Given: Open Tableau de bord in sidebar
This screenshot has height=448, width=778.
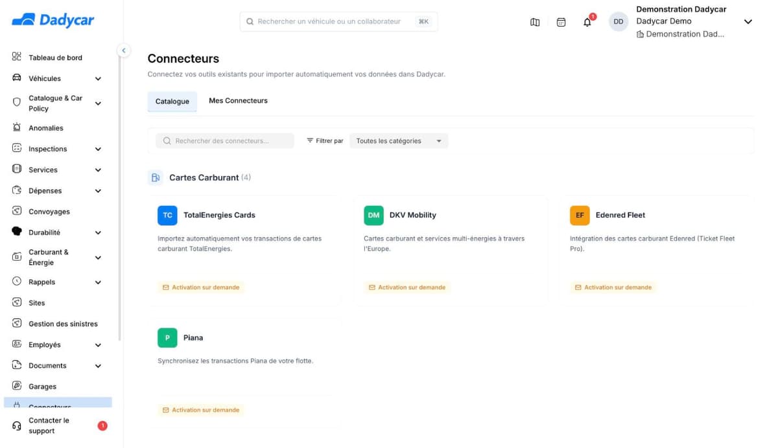Looking at the screenshot, I should pyautogui.click(x=55, y=58).
